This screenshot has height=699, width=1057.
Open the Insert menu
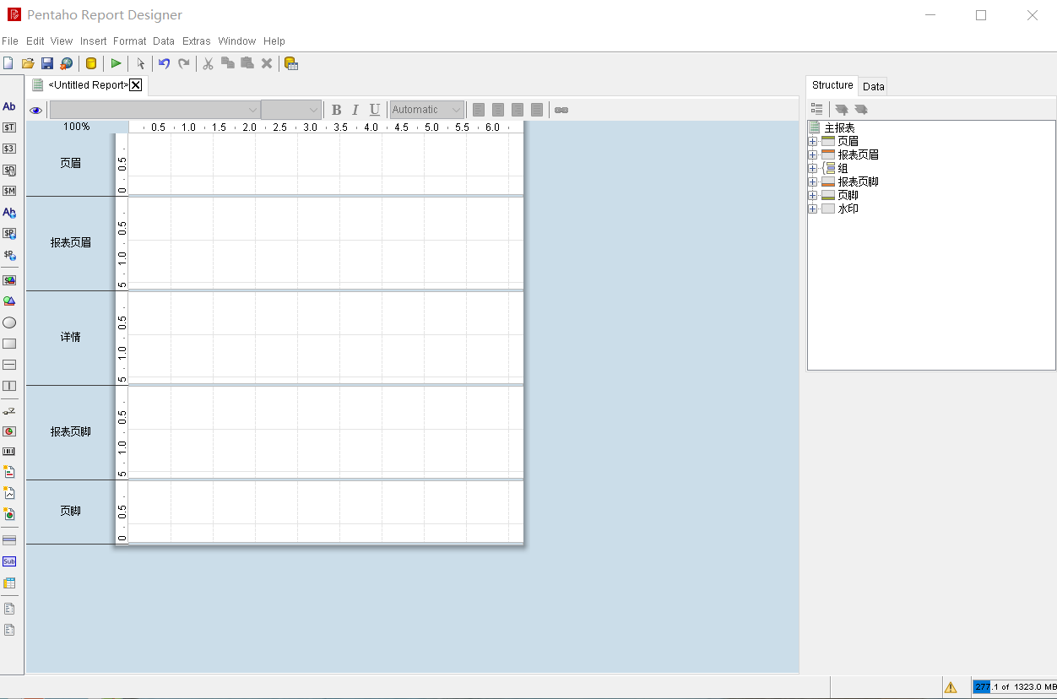click(94, 41)
